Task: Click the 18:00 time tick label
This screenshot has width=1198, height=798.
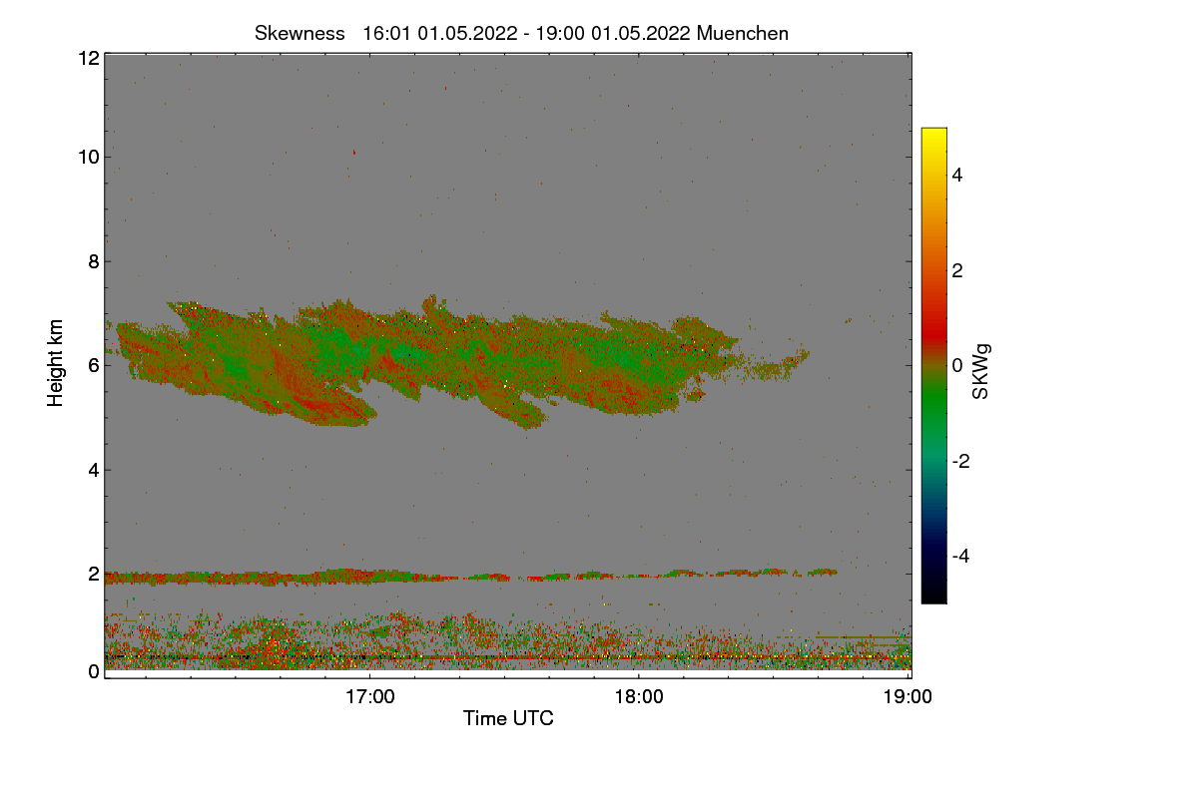Action: pyautogui.click(x=639, y=697)
